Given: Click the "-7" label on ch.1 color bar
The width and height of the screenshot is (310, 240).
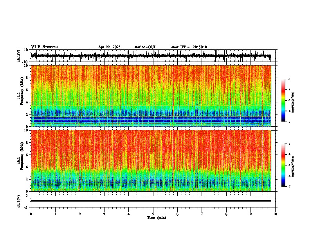Looking at the screenshot, I should pyautogui.click(x=288, y=122).
